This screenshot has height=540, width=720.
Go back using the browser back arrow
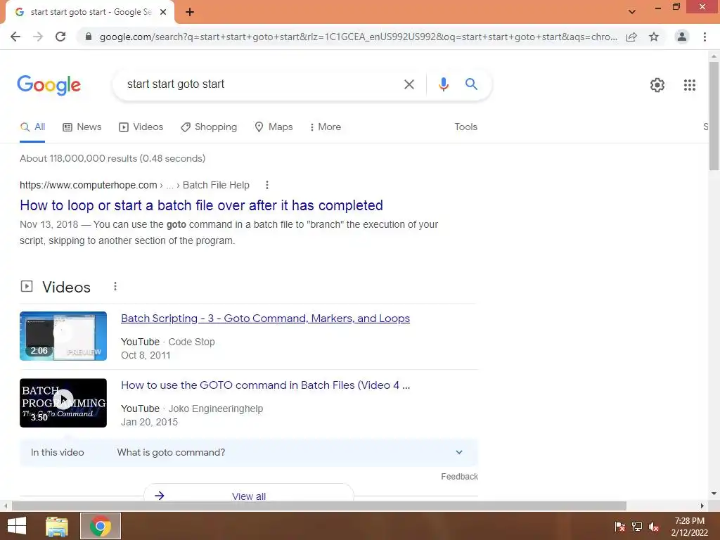15,37
